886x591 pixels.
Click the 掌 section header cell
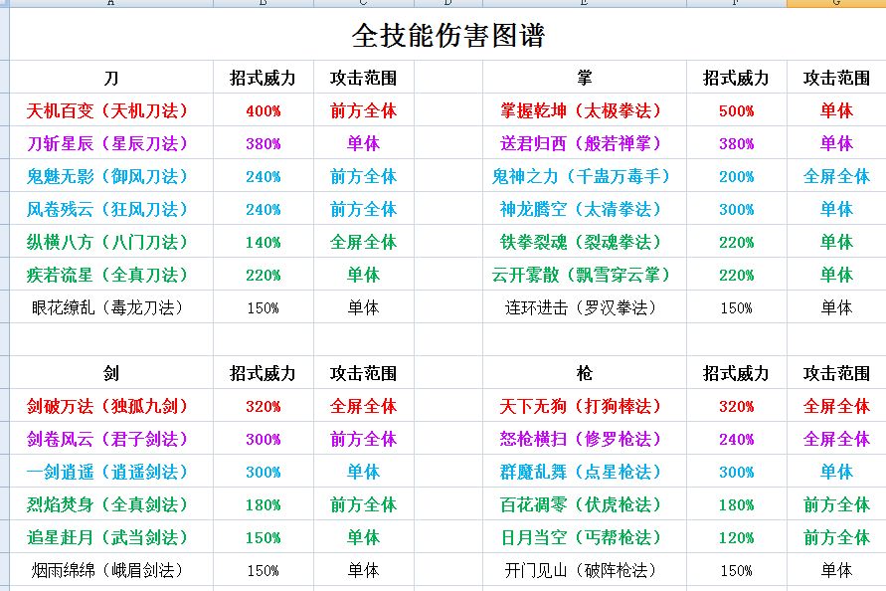[585, 78]
